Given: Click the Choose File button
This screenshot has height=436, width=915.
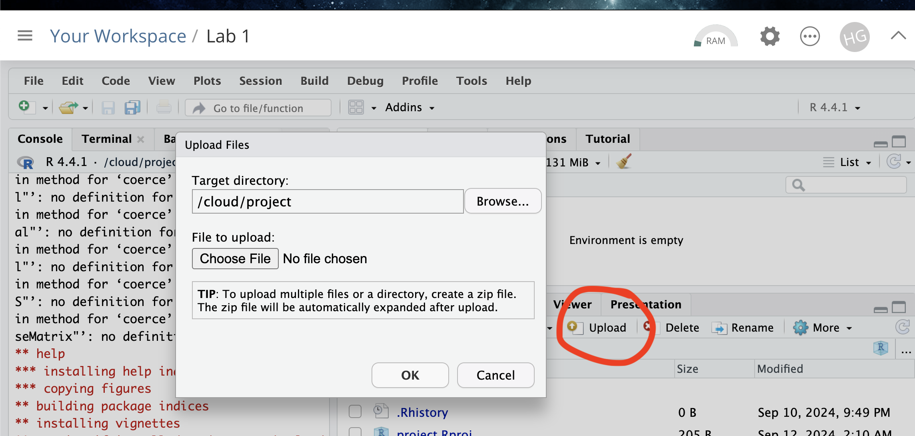Looking at the screenshot, I should pos(235,259).
